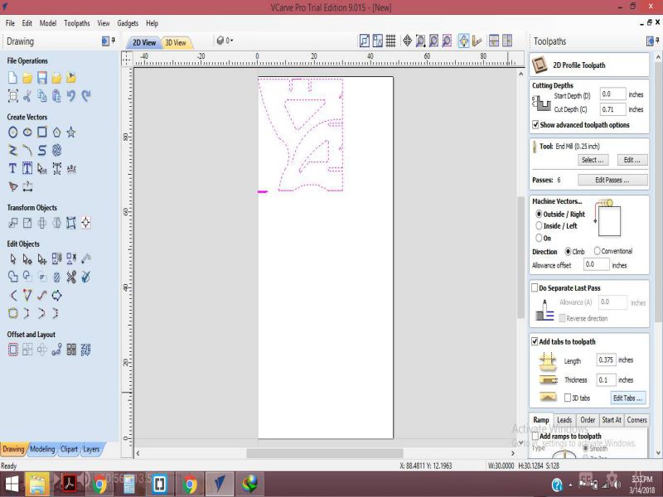Click the tool Edit... button
This screenshot has height=497, width=663.
[632, 160]
